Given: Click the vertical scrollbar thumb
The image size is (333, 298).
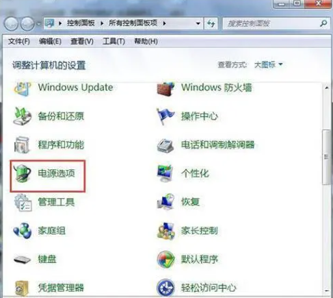Looking at the screenshot, I should click(326, 157).
